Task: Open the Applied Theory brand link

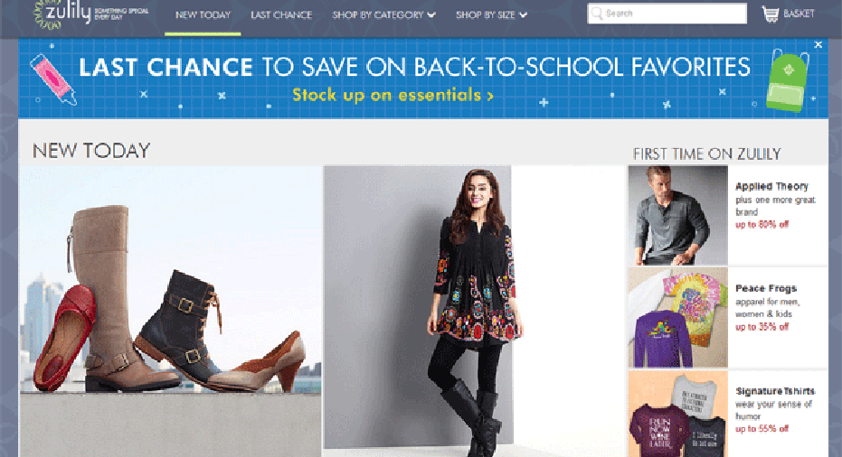Action: (771, 186)
